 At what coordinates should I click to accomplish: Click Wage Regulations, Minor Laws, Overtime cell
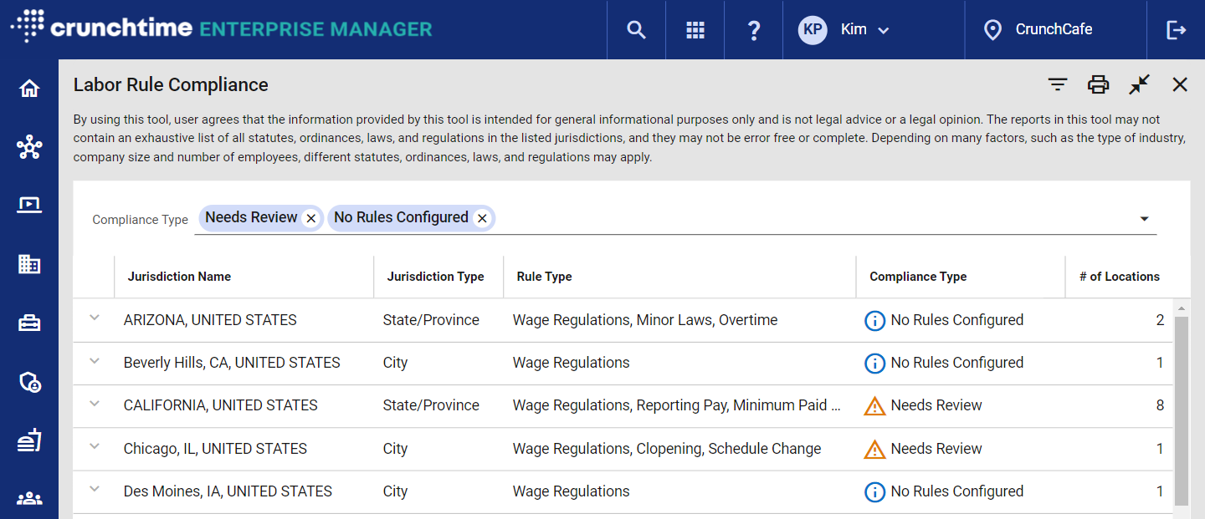645,320
